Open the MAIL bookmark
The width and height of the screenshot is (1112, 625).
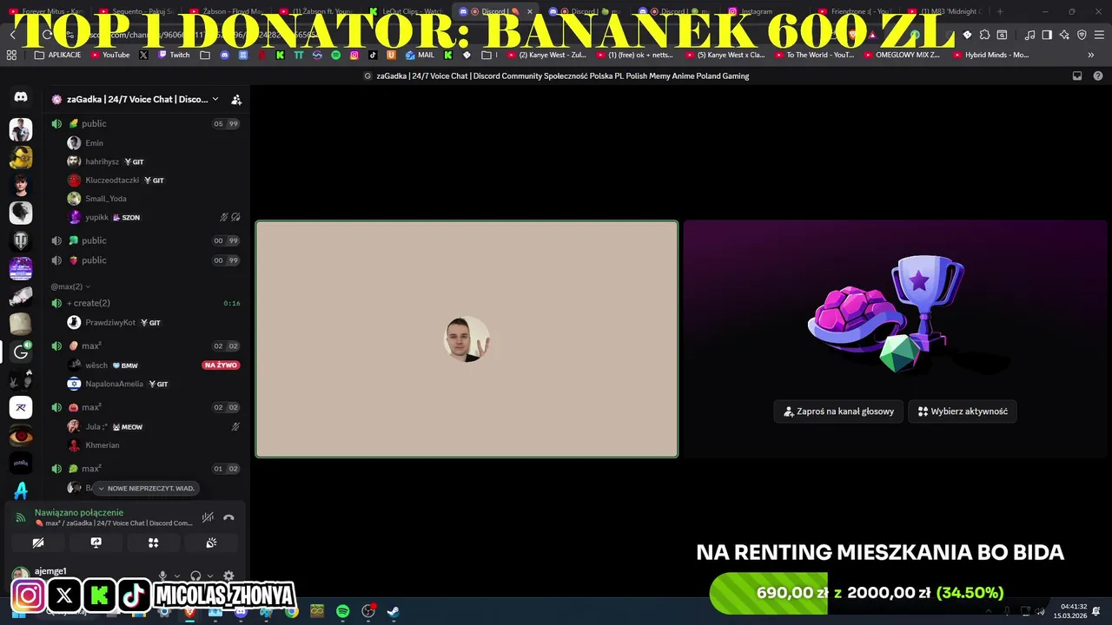tap(420, 55)
